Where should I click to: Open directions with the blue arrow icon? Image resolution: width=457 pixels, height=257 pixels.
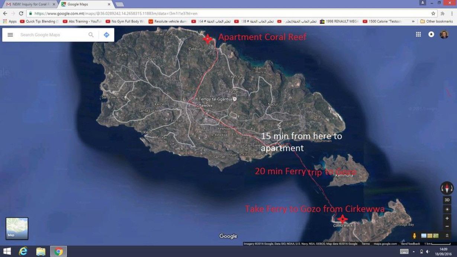click(x=107, y=35)
